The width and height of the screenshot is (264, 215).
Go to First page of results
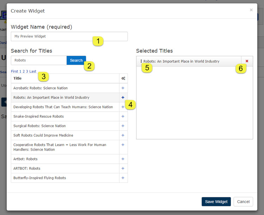14,71
